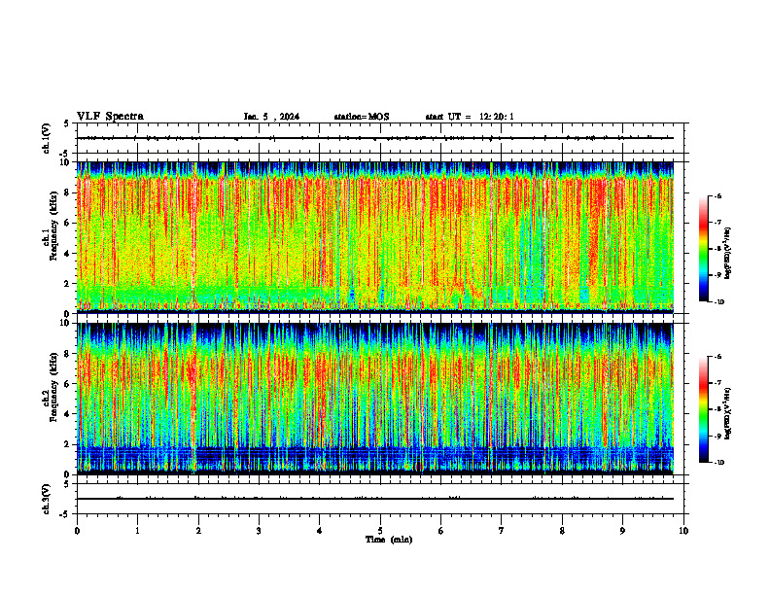Click the "ch.3(V)" axis label
Image resolution: width=770 pixels, height=595 pixels.
point(46,499)
